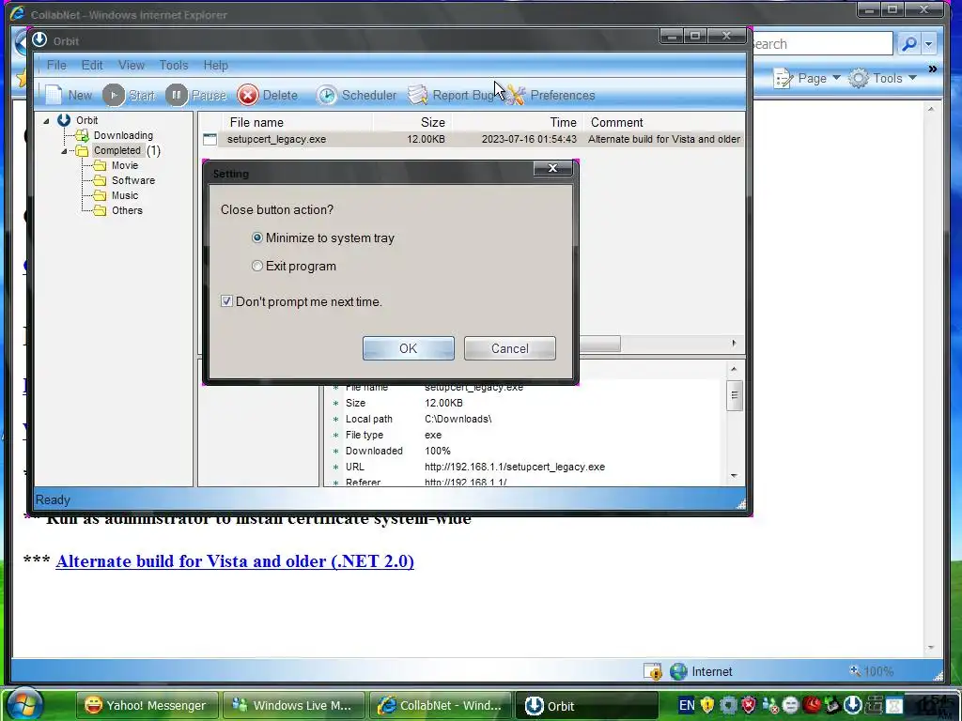Viewport: 962px width, 721px height.
Task: Open the Tools menu in Orbit's menu bar
Action: click(174, 65)
